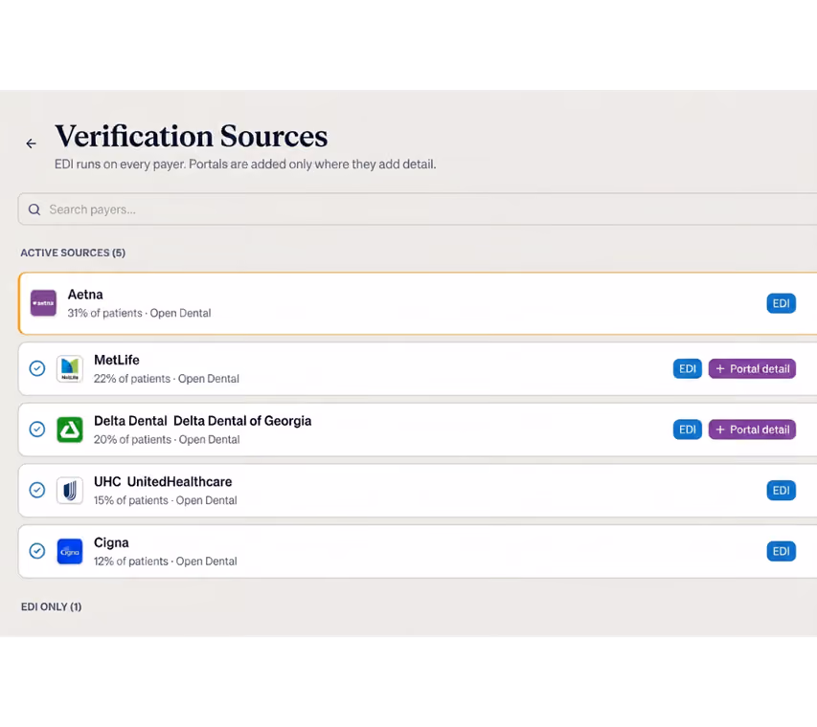Go back using the left arrow icon
Viewport: 817px width, 727px height.
(x=32, y=143)
